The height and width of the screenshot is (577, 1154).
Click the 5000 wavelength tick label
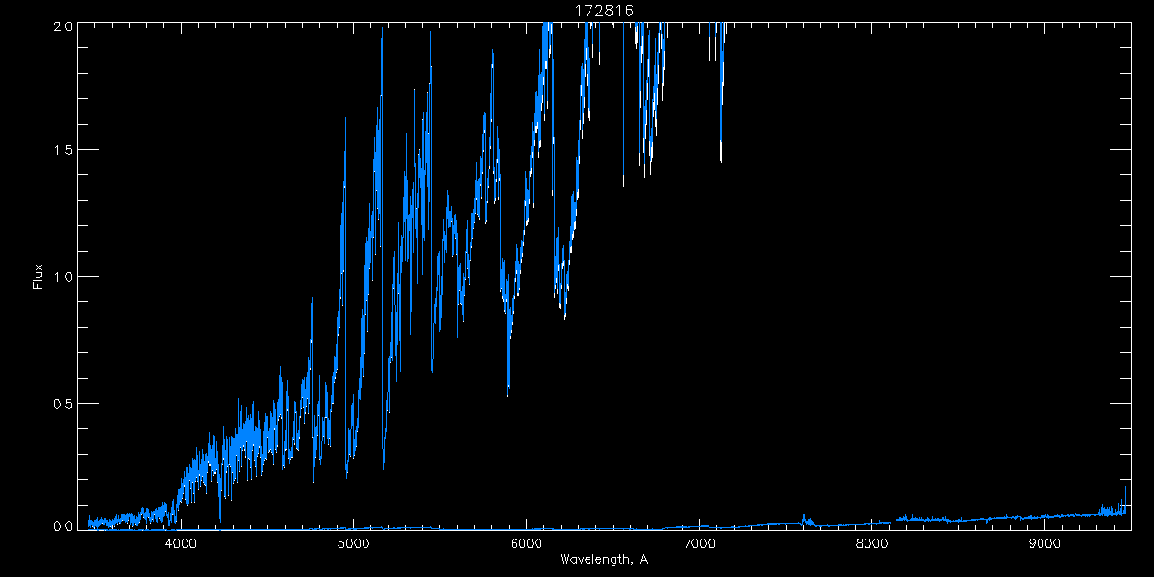(354, 544)
